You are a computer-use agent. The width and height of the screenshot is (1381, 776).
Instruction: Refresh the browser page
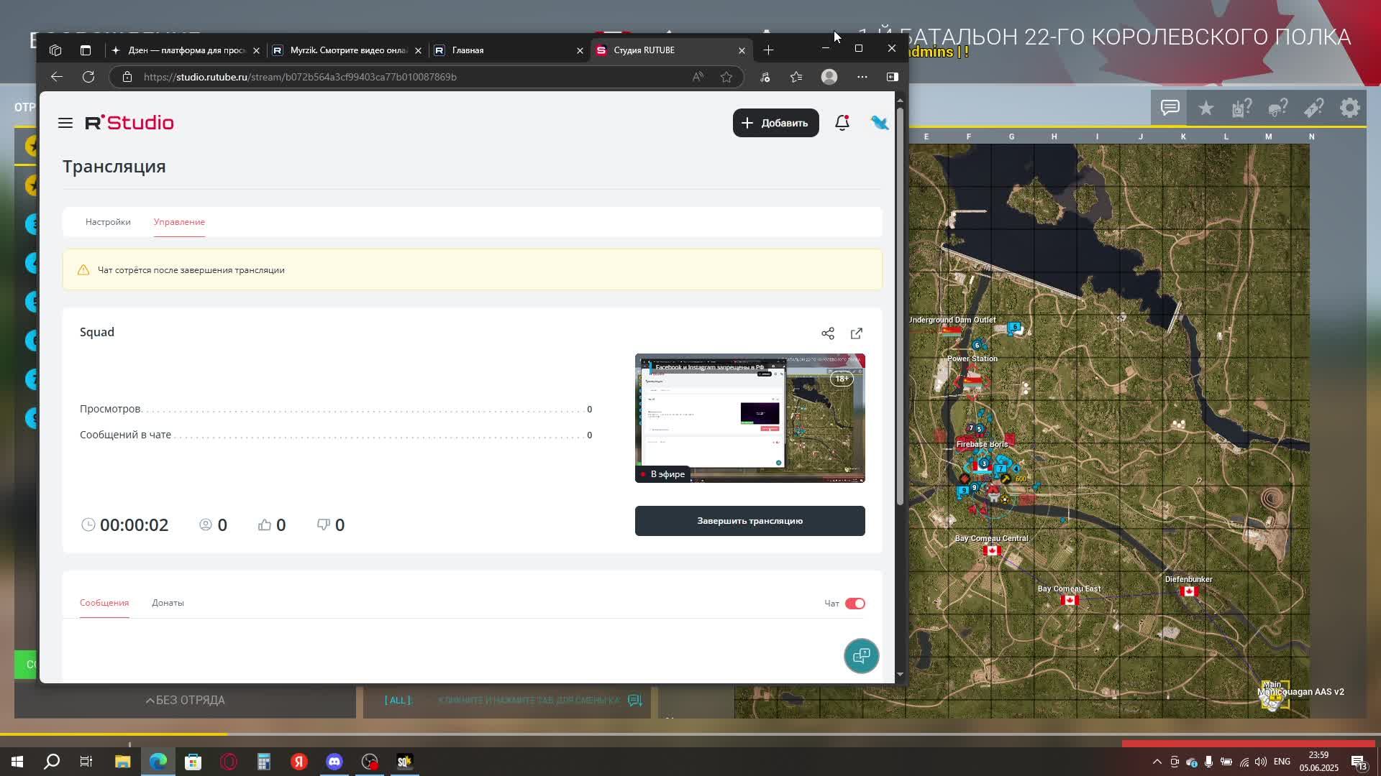(x=88, y=77)
